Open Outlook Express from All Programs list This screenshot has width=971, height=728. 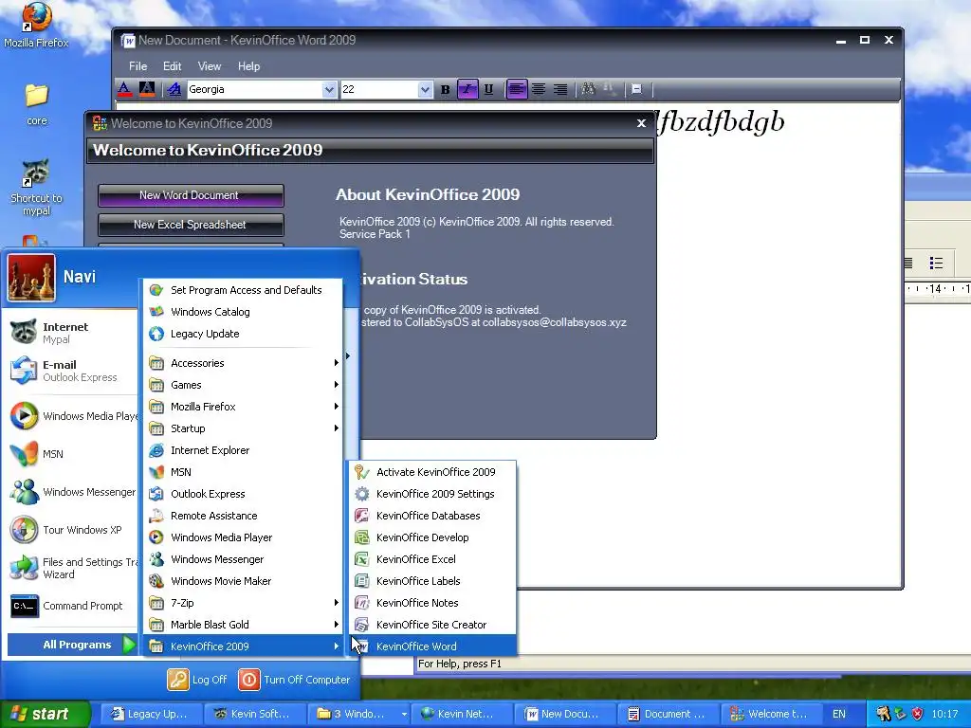[244, 494]
